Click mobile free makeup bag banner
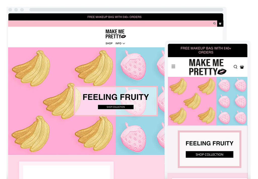Image resolution: width=258 pixels, height=179 pixels. click(x=208, y=50)
